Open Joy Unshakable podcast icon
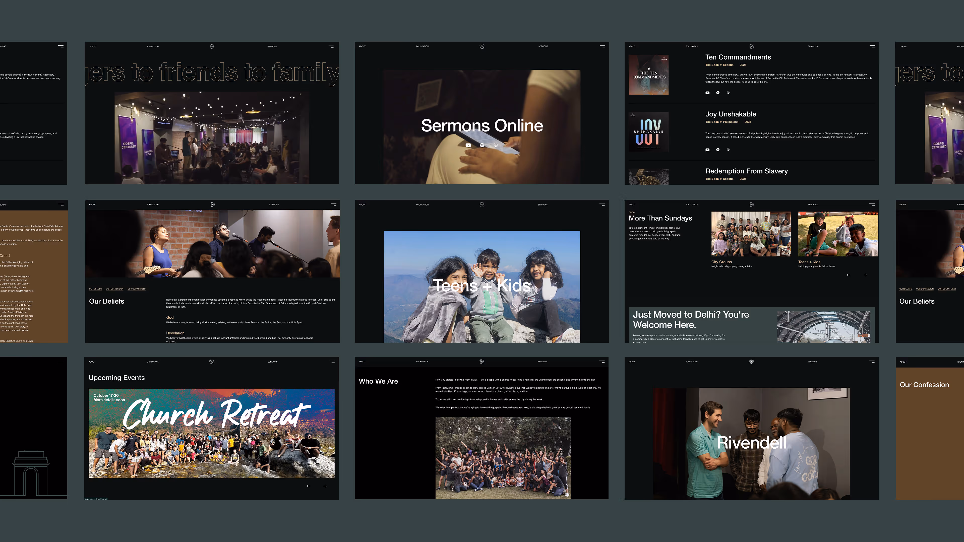The image size is (964, 542). [x=728, y=150]
